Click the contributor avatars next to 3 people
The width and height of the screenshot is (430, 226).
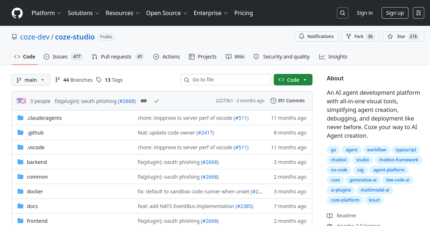point(21,101)
